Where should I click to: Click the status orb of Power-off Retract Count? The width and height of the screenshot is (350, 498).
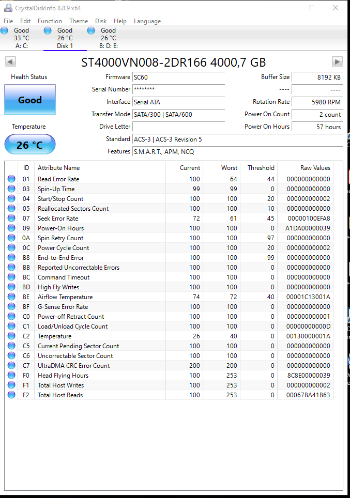tap(11, 316)
